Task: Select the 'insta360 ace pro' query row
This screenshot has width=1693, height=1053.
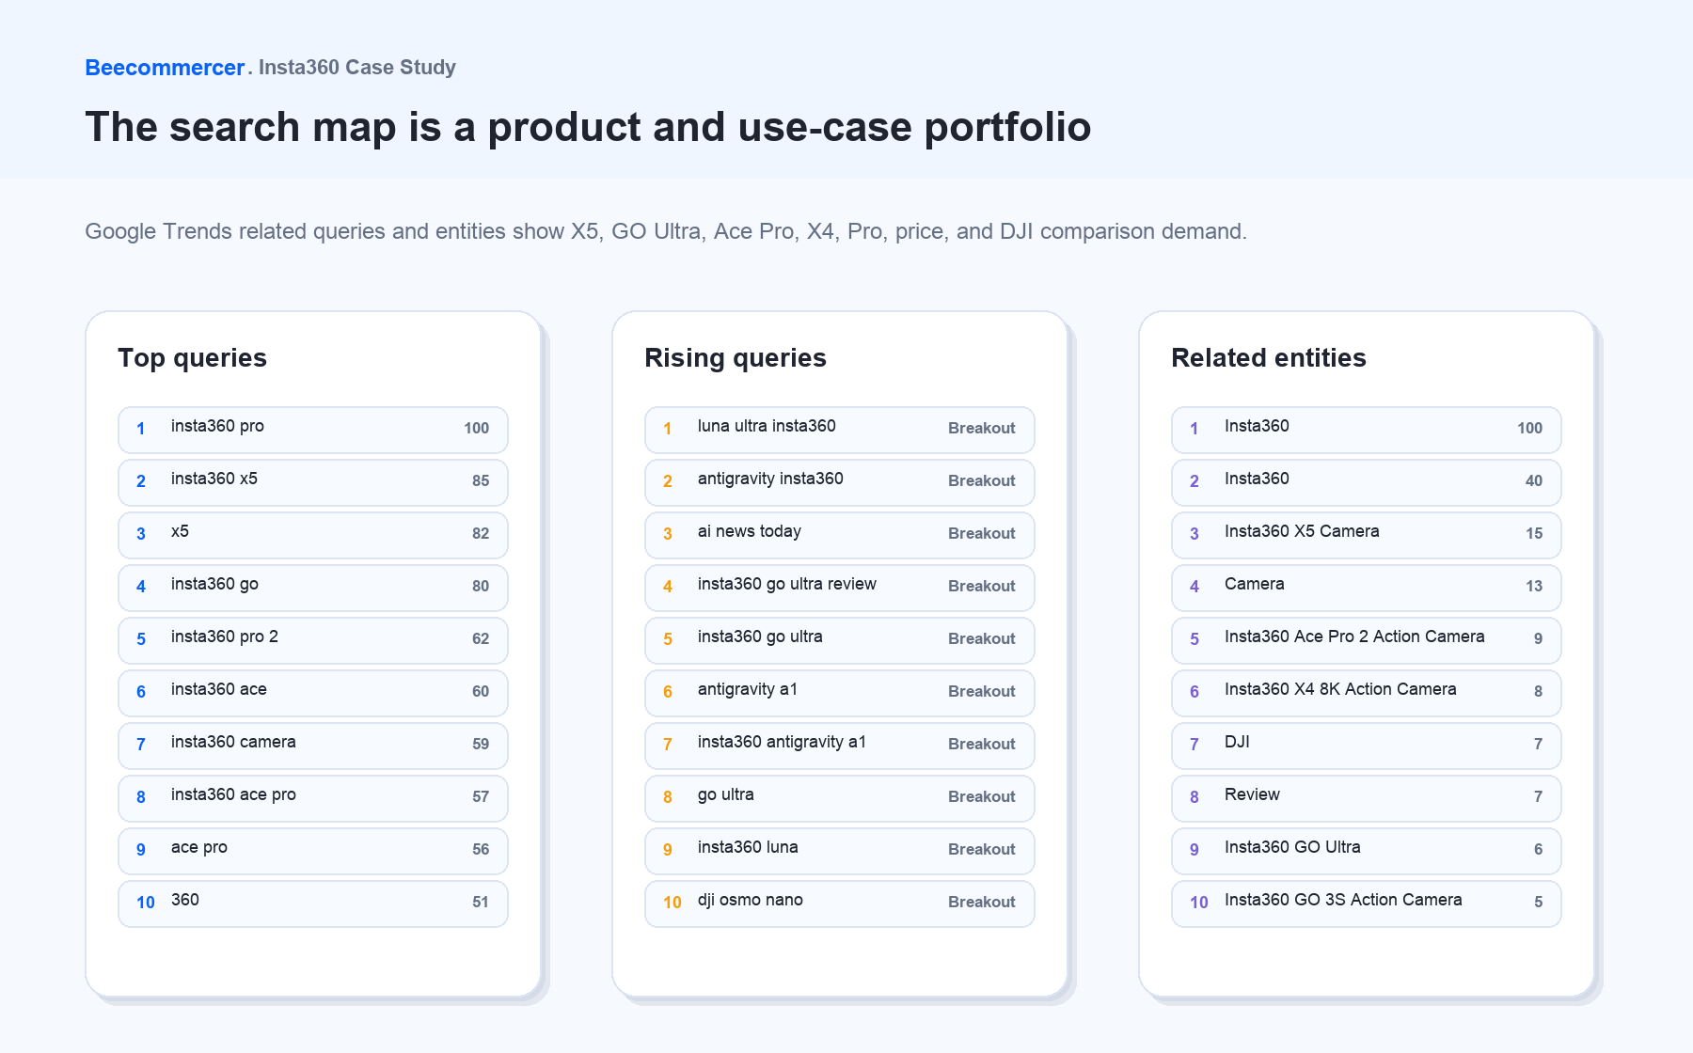Action: pos(313,798)
